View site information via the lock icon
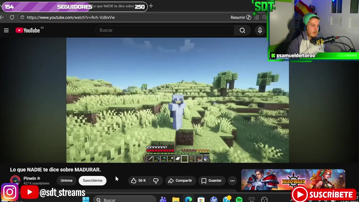The image size is (359, 202). (x=22, y=17)
